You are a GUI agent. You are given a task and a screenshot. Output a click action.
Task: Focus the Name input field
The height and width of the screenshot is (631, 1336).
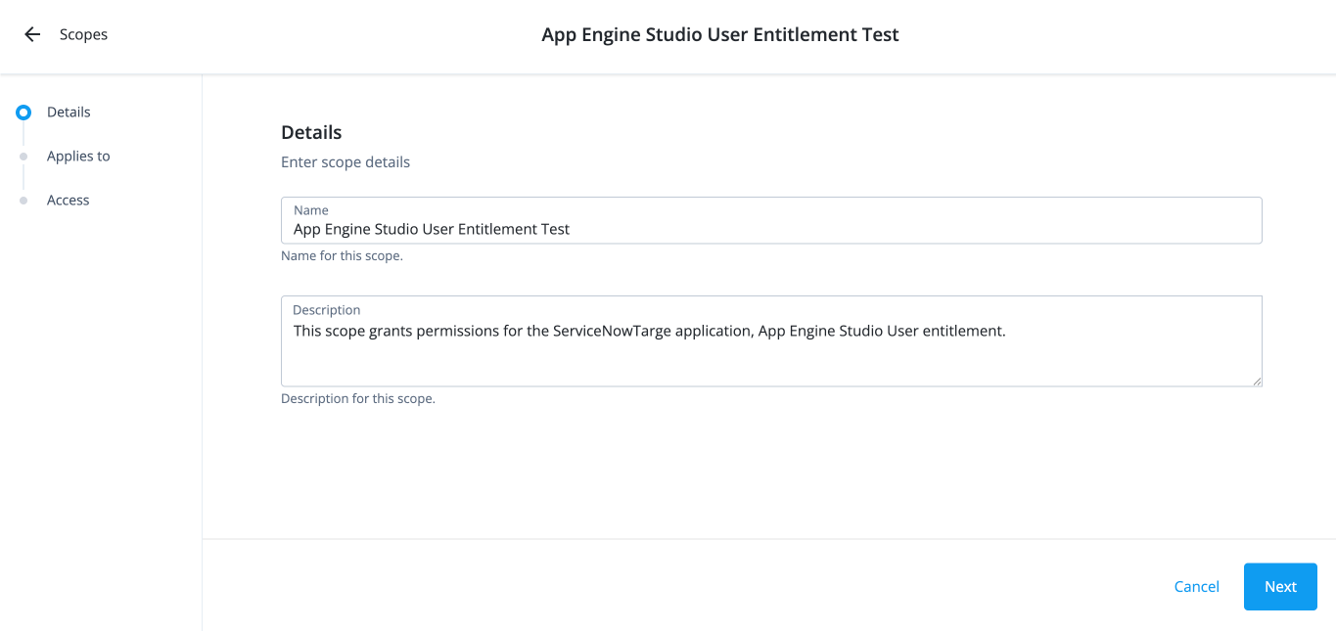(x=771, y=220)
